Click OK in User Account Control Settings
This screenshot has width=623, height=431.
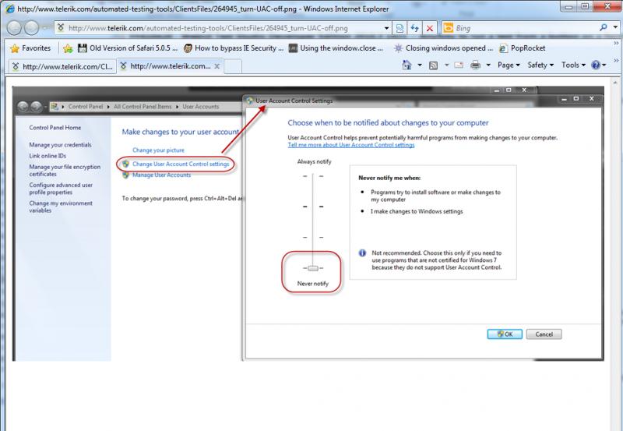point(505,334)
